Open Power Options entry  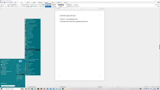33,52
